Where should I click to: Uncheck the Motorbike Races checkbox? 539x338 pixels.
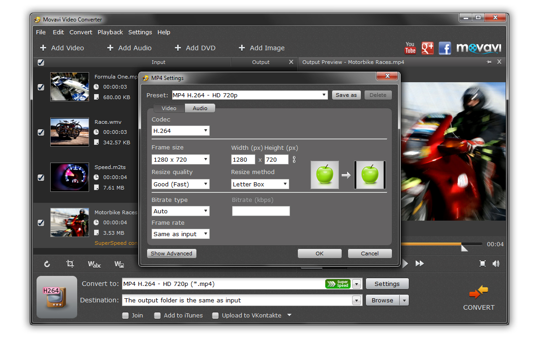coord(41,223)
